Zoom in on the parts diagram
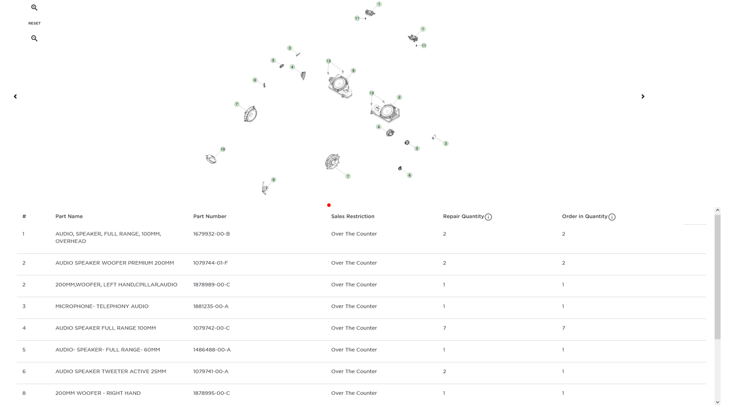This screenshot has height=405, width=729. tap(34, 8)
